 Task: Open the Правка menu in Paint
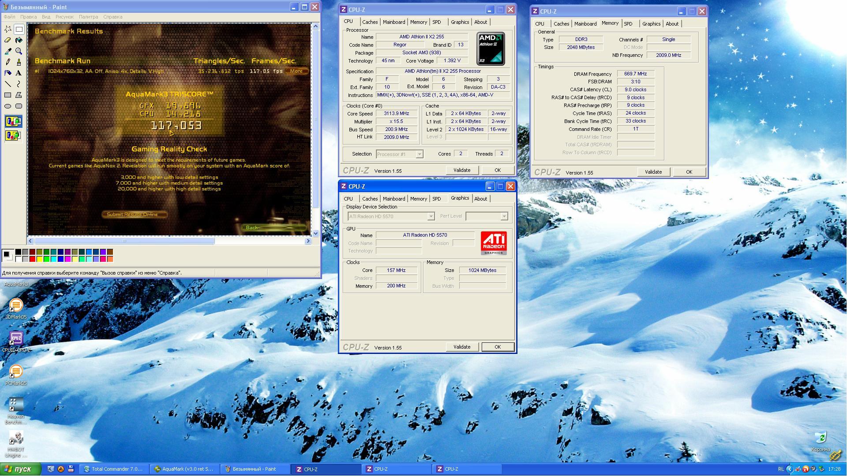tap(28, 17)
